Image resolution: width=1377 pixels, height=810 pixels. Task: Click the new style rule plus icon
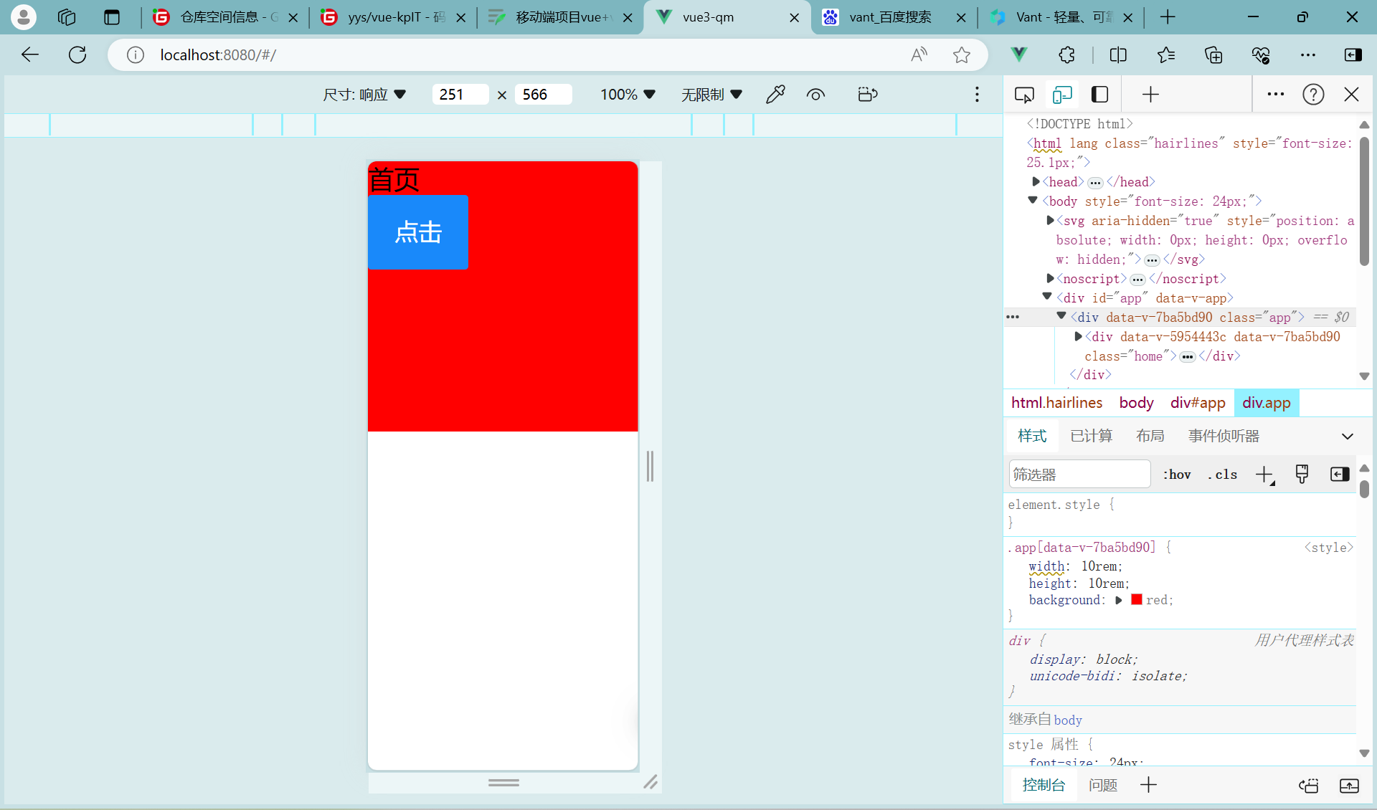(1264, 474)
